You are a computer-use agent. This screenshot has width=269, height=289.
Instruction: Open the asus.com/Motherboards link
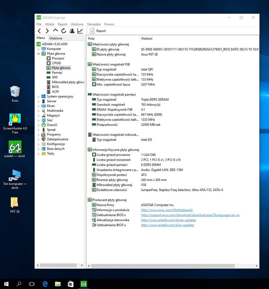(x=167, y=210)
